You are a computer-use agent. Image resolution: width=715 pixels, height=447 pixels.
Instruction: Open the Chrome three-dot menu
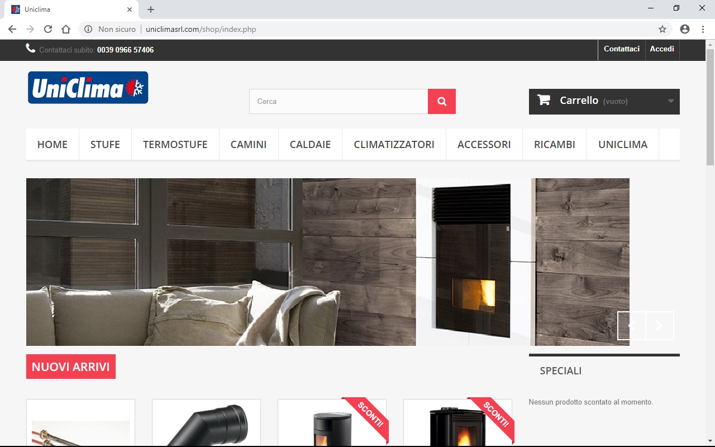(703, 29)
